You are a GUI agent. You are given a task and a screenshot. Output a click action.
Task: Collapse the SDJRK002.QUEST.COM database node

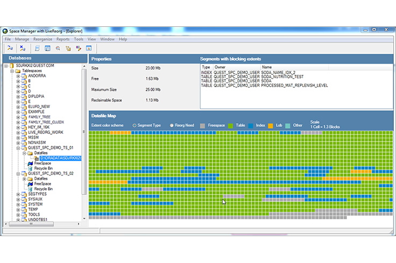(x=6, y=66)
